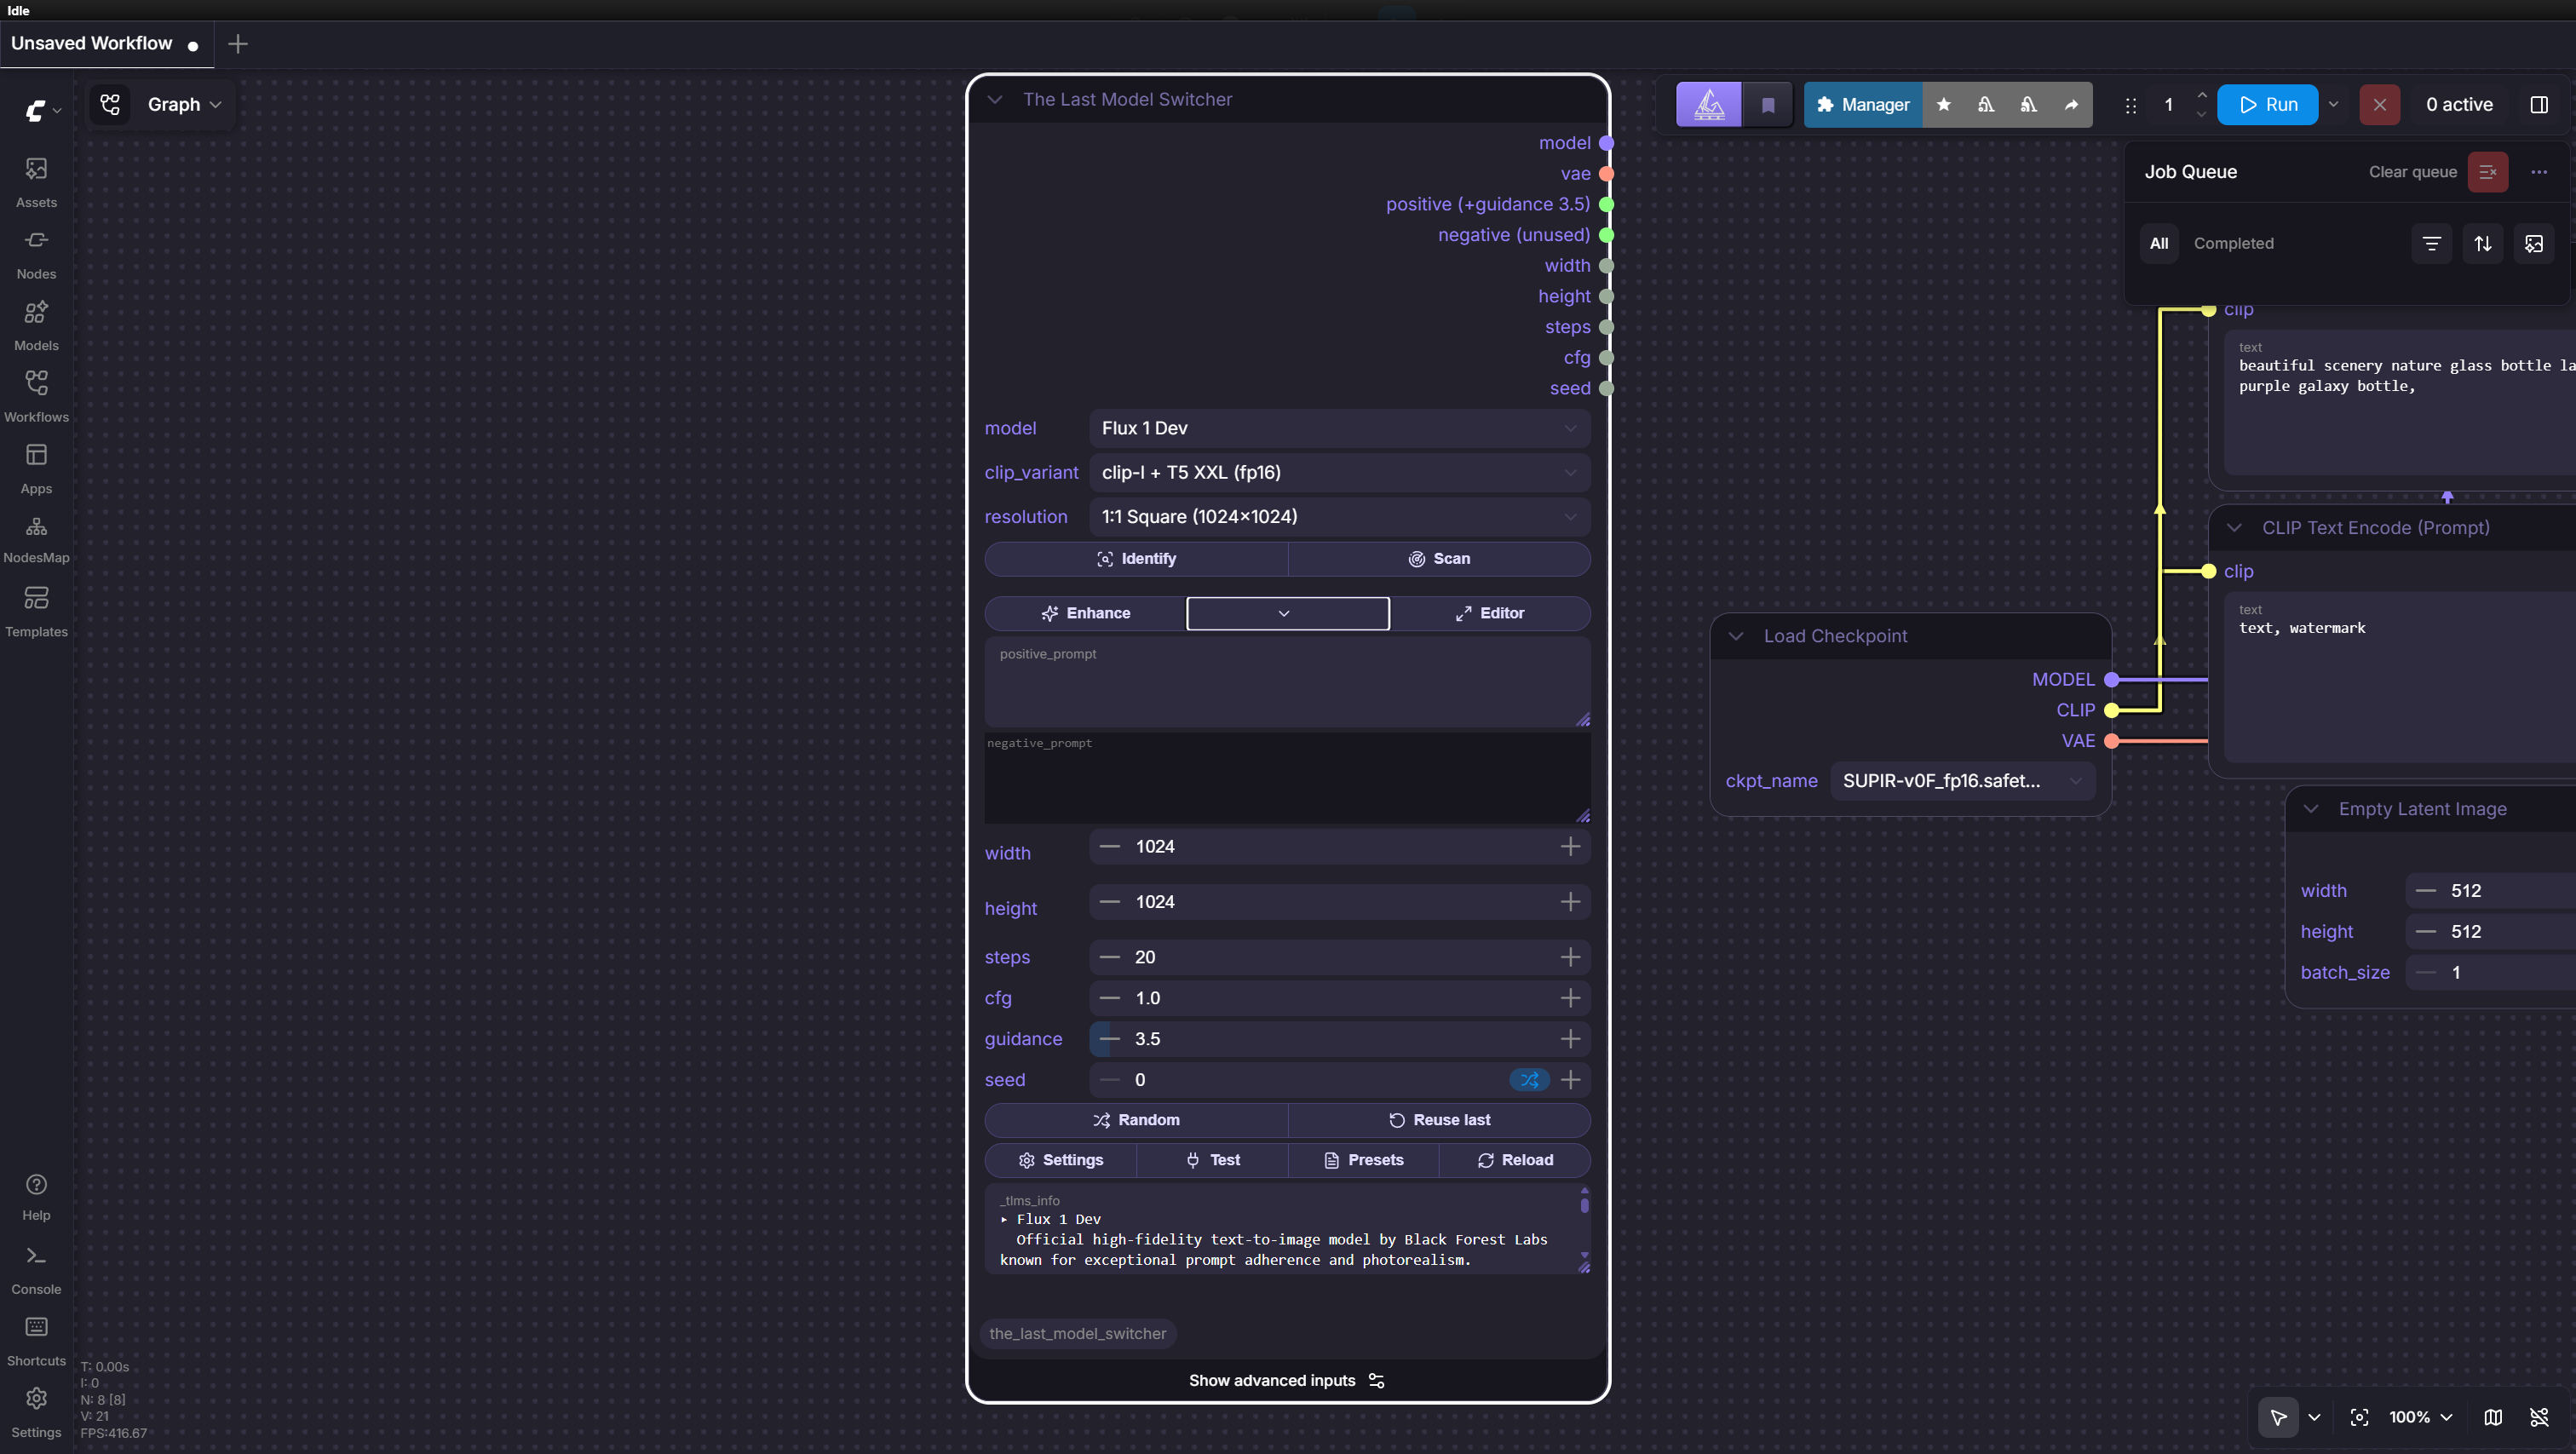Open the Templates sidebar panel
2576x1454 pixels.
click(36, 612)
